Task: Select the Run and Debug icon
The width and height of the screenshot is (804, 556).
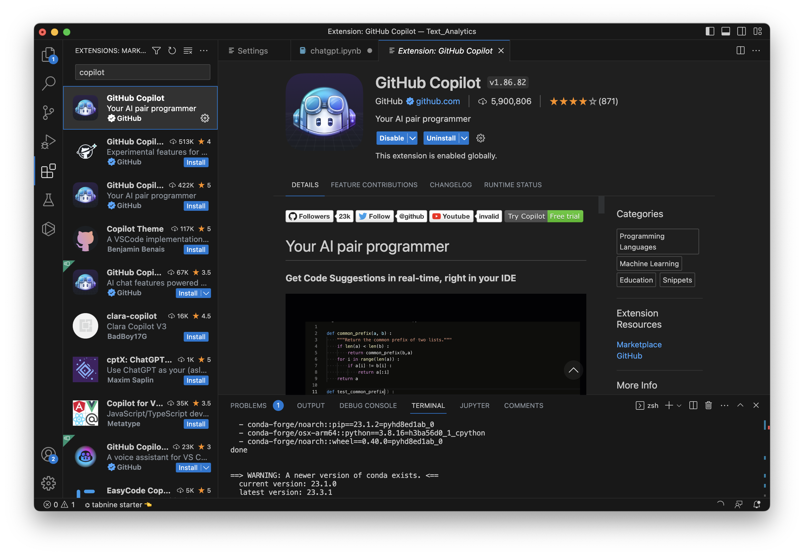Action: tap(49, 141)
